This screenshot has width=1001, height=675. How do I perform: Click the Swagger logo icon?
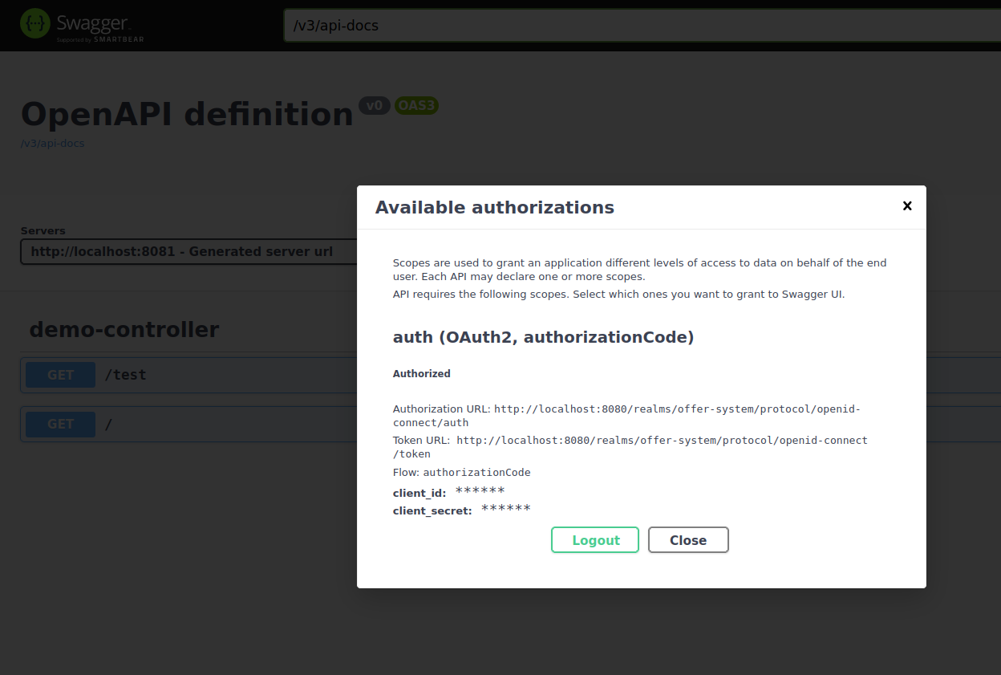coord(35,24)
